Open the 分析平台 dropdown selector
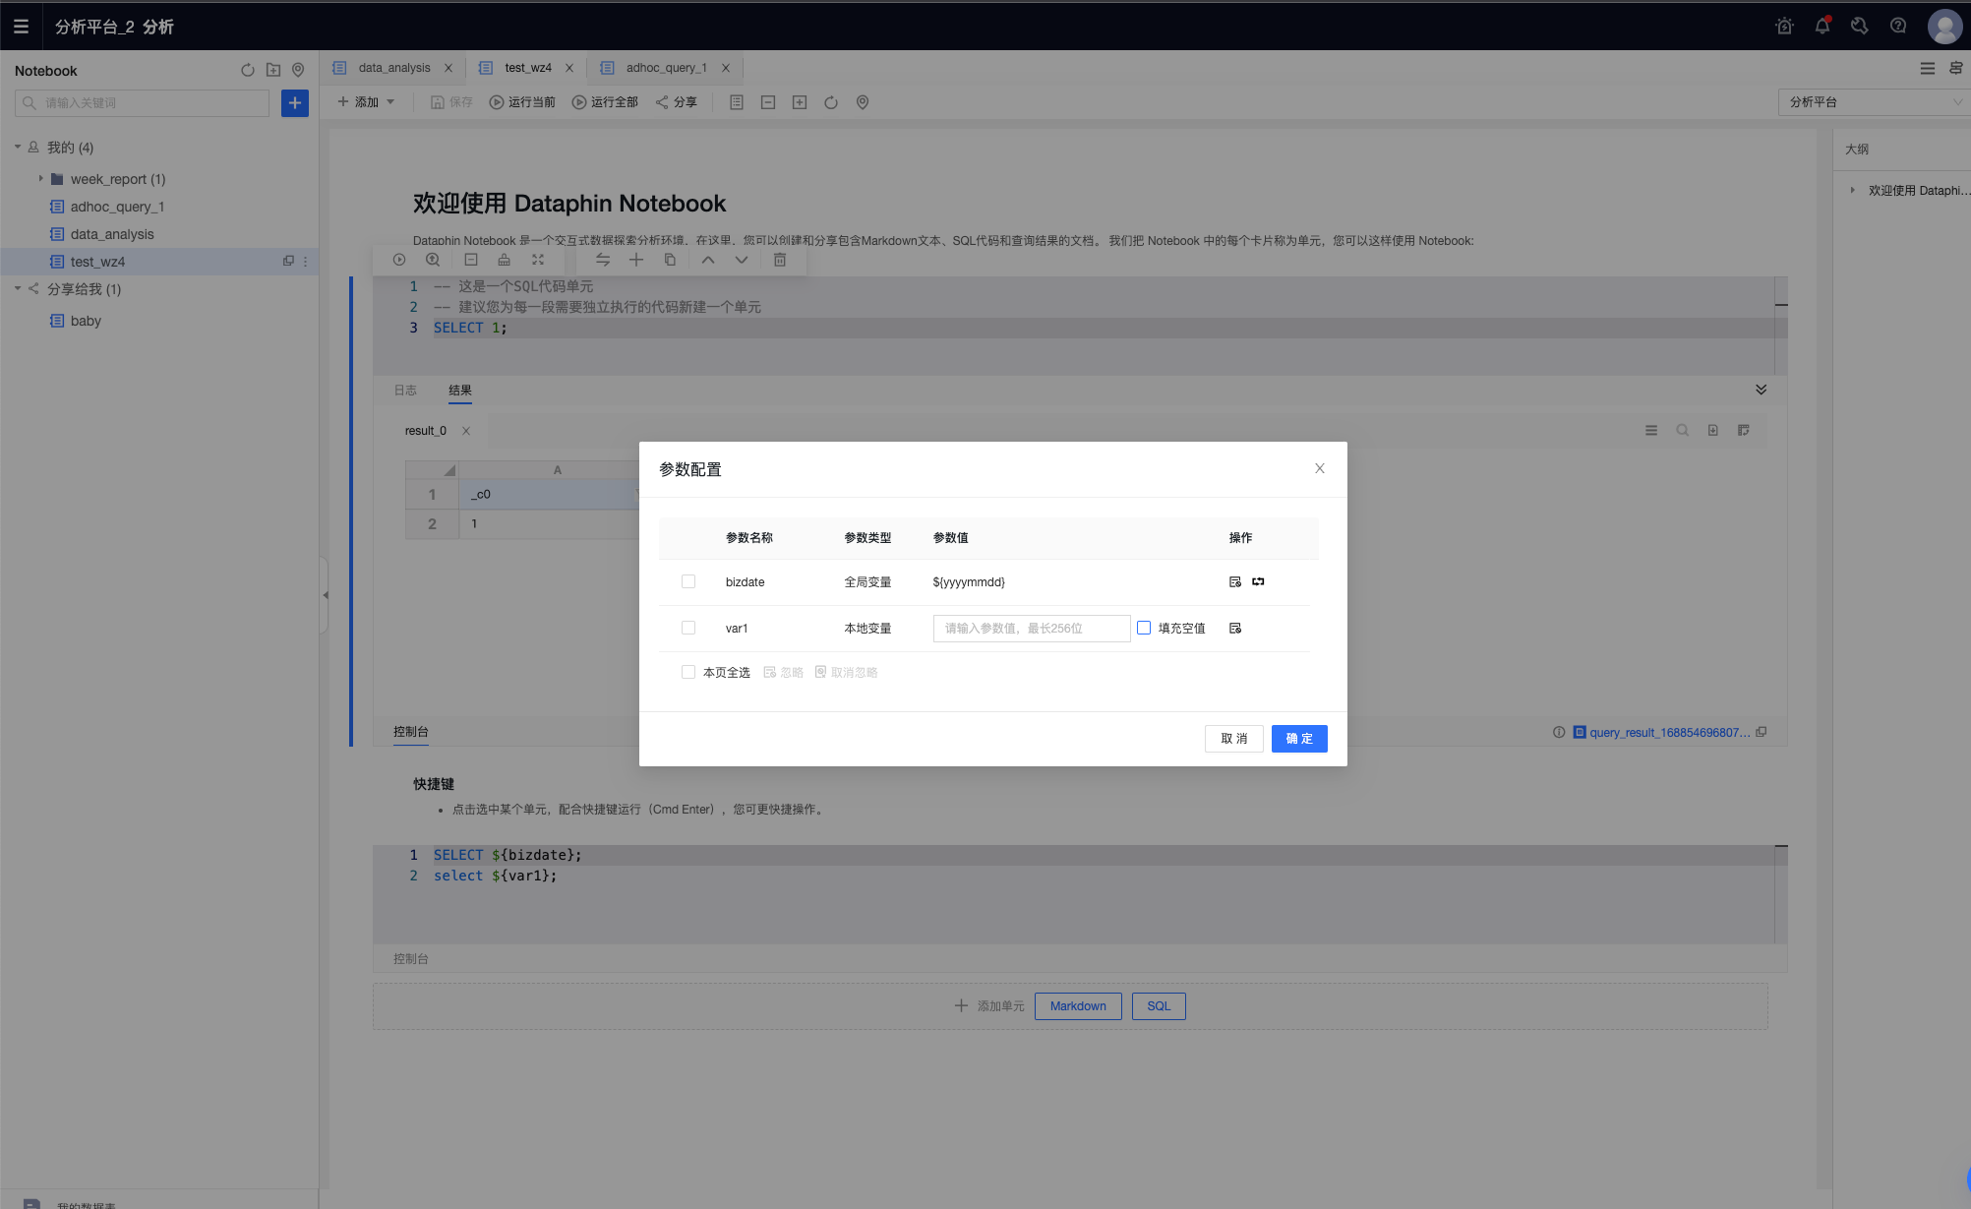1971x1209 pixels. tap(1872, 101)
